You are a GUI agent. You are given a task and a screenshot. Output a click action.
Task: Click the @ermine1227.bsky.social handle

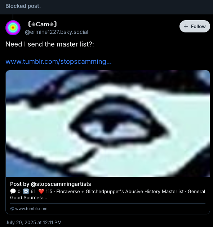[57, 32]
